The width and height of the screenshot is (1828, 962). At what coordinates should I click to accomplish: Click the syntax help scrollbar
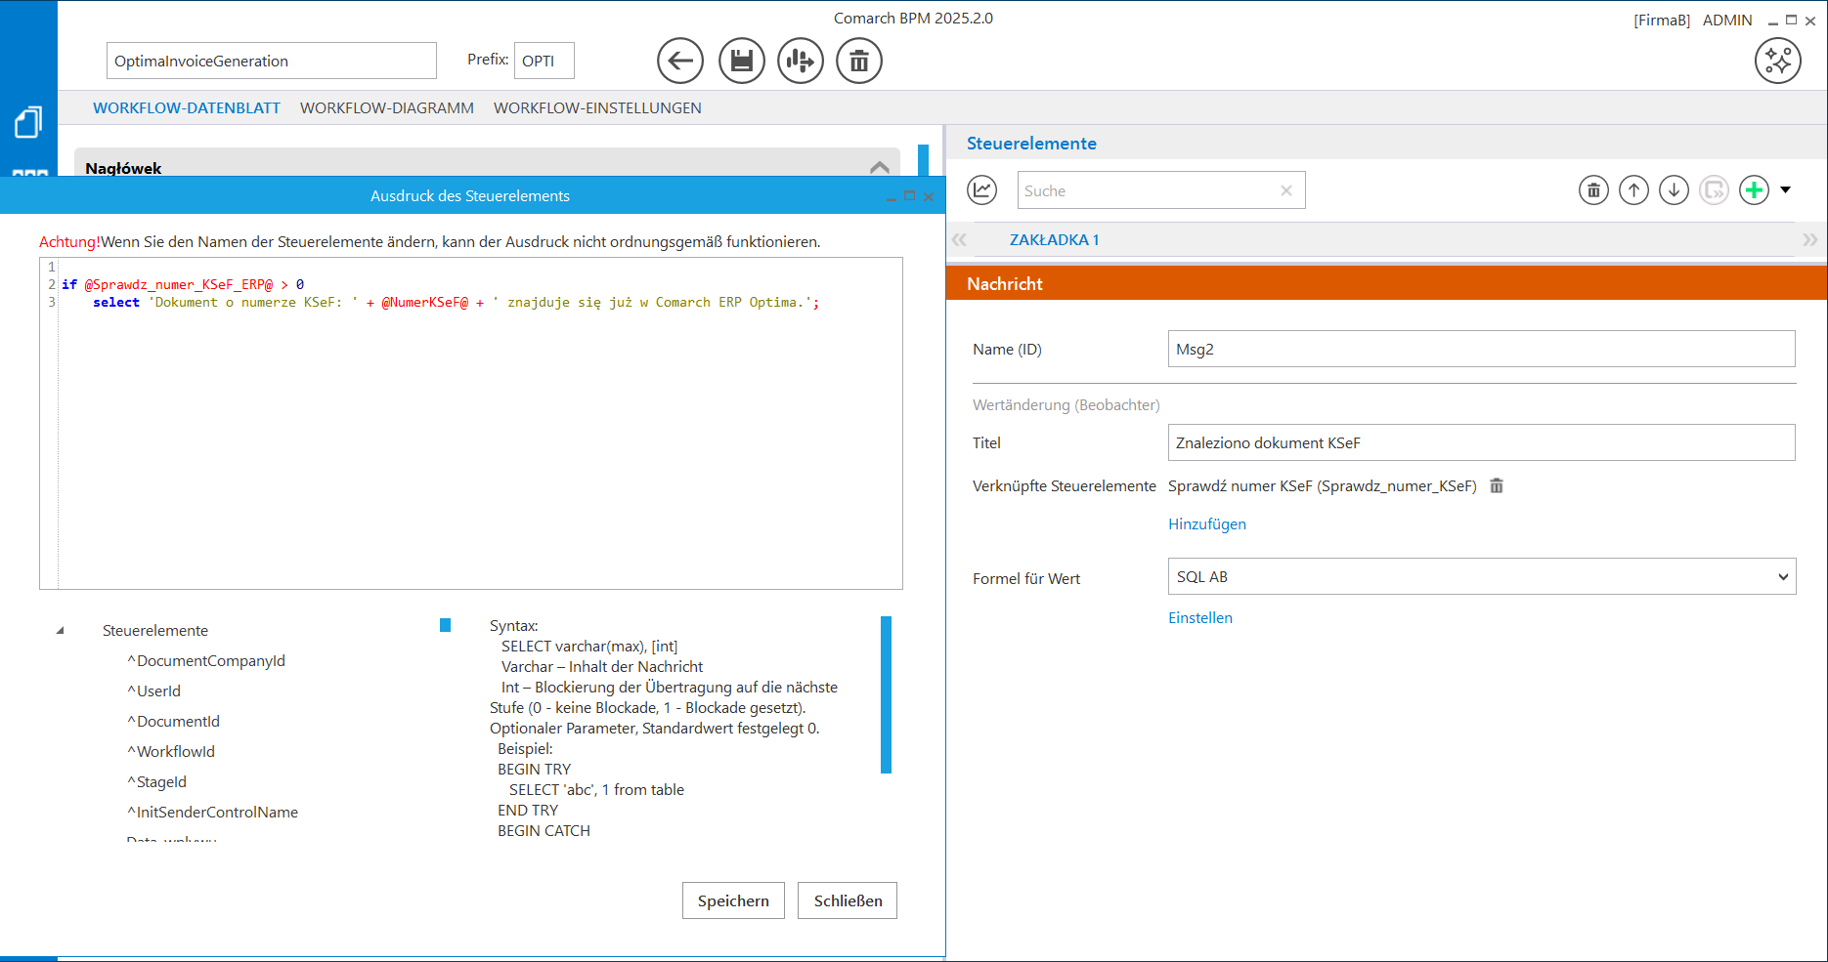pos(886,694)
